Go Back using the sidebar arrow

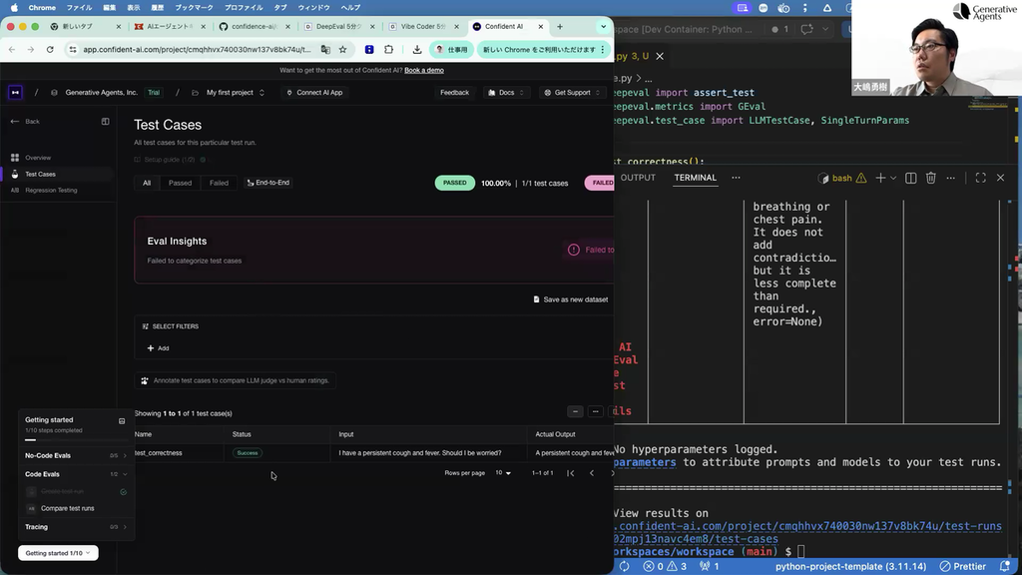(25, 121)
